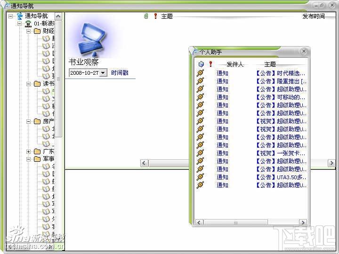Click left arrow of main list horizontal scrollbar

coord(145,163)
